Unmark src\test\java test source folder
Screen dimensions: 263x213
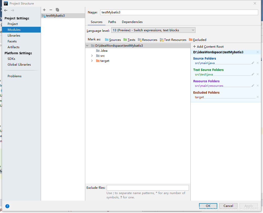click(258, 74)
